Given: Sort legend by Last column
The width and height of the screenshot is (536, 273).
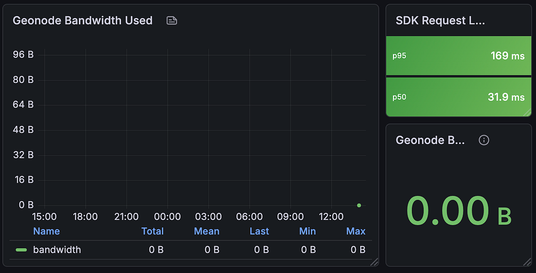Looking at the screenshot, I should click(x=259, y=231).
